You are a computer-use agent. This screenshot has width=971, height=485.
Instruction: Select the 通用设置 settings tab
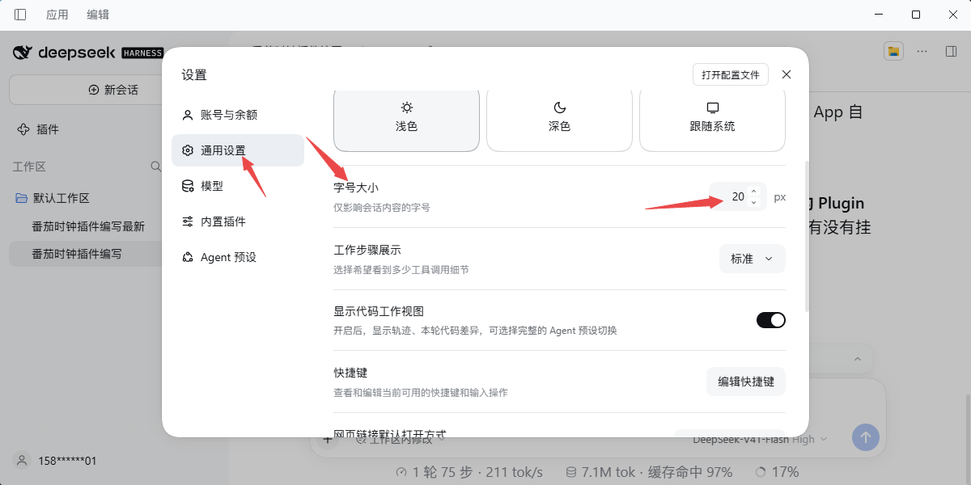pos(238,150)
